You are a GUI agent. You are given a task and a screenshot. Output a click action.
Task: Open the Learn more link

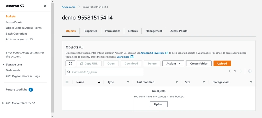(x=123, y=57)
